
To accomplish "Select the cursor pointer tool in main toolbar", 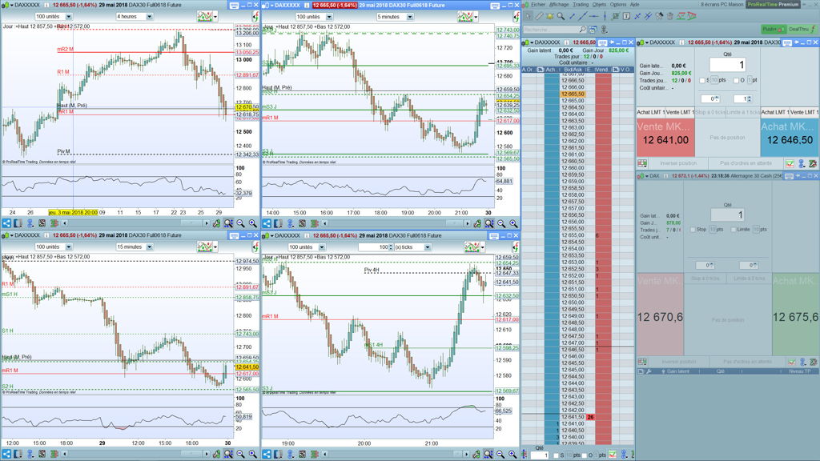I will 529,16.
